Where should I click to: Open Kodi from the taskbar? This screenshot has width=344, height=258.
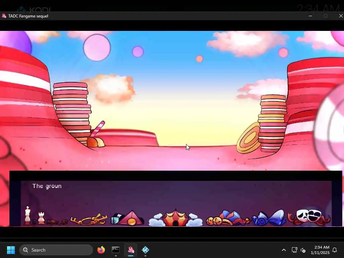tap(145, 250)
